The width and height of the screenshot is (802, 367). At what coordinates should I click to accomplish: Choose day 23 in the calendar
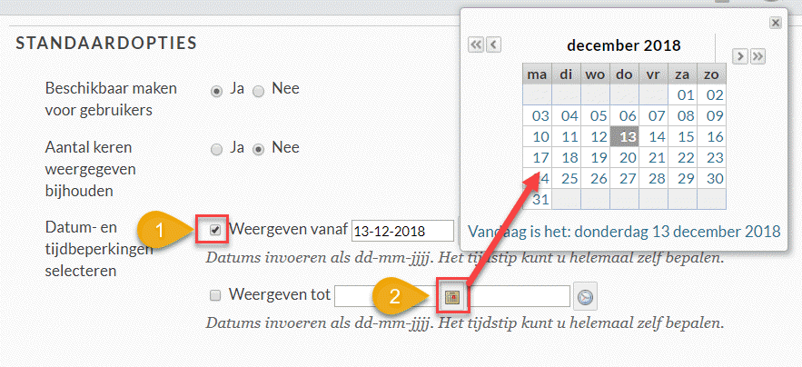click(x=711, y=158)
